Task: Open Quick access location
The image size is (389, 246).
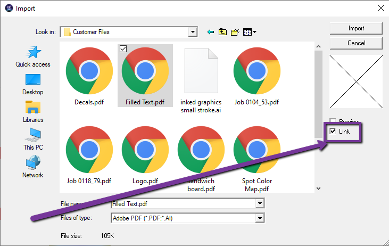Action: point(33,56)
